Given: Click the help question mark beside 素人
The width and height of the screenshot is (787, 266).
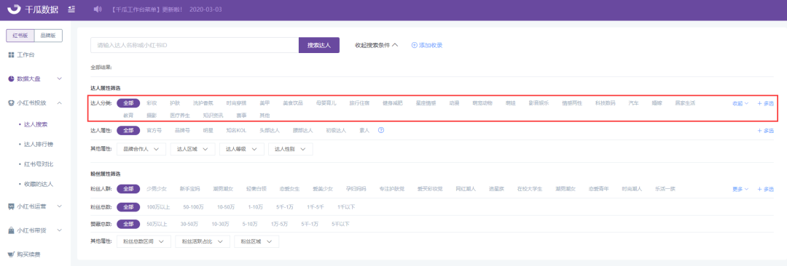Looking at the screenshot, I should pyautogui.click(x=381, y=130).
